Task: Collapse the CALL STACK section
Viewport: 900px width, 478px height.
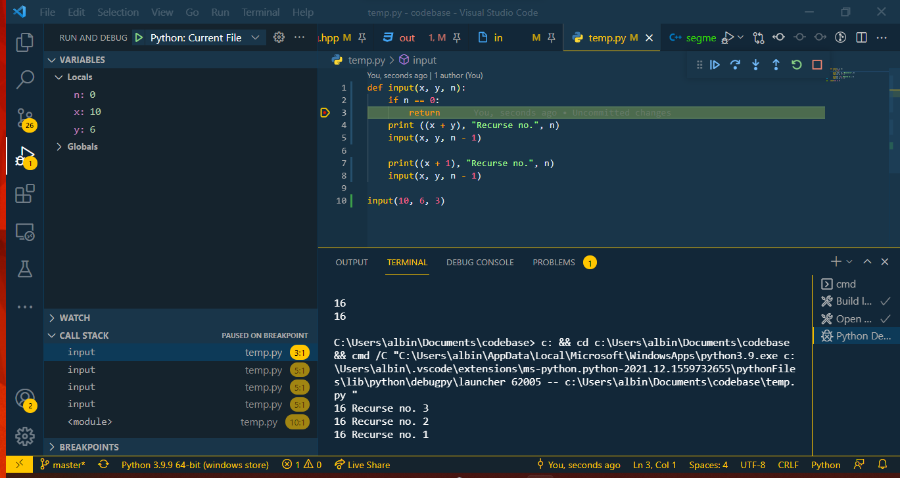Action: (x=181, y=336)
